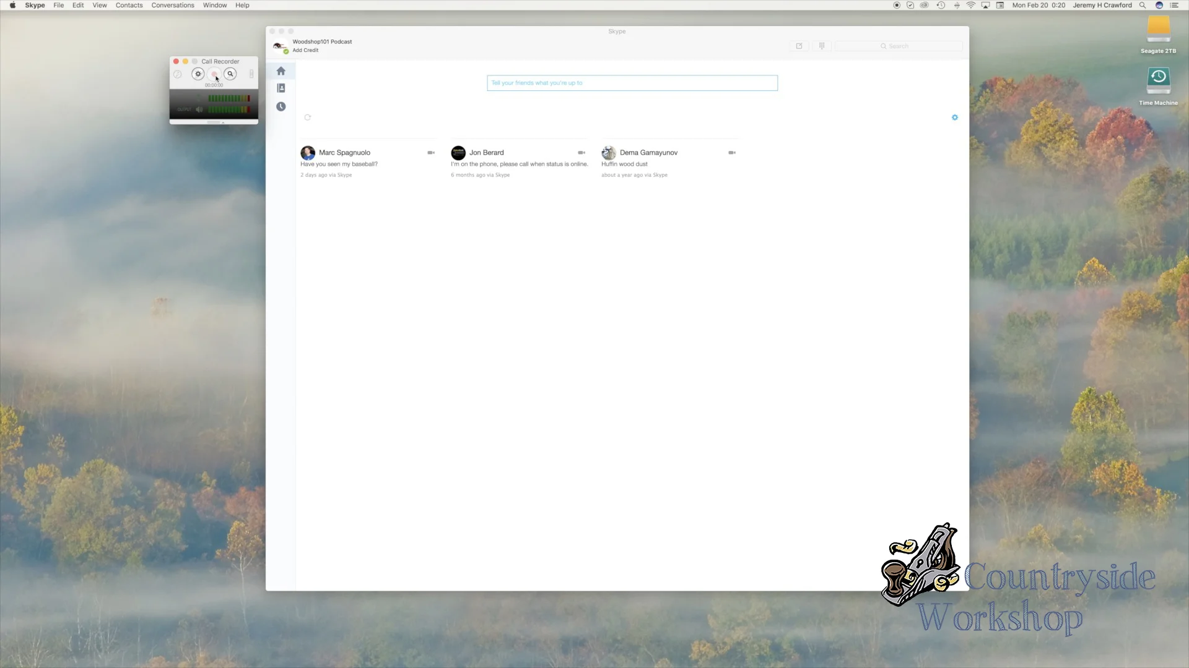Click the checkmark status menu bar icon
Screen dimensions: 1189x668
coord(910,5)
